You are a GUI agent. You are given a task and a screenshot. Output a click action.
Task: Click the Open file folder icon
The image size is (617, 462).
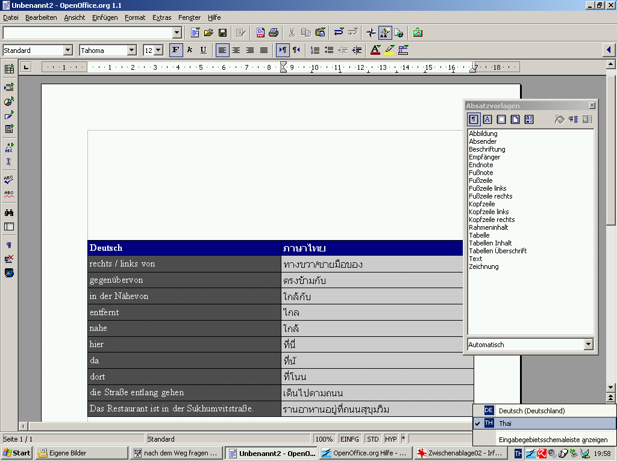208,32
